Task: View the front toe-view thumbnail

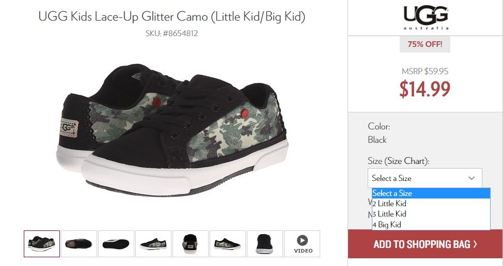Action: 265,244
